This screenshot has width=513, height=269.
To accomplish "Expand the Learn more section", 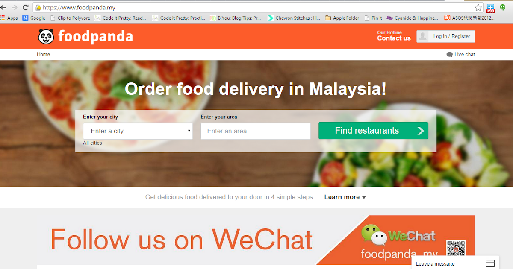I will coord(345,197).
